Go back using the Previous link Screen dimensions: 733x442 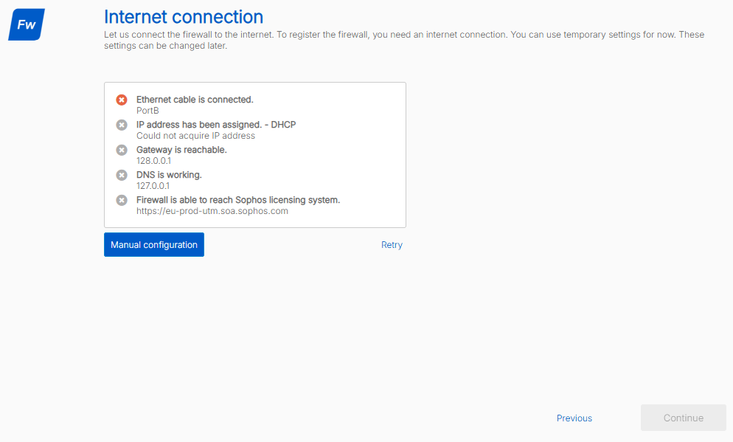574,418
